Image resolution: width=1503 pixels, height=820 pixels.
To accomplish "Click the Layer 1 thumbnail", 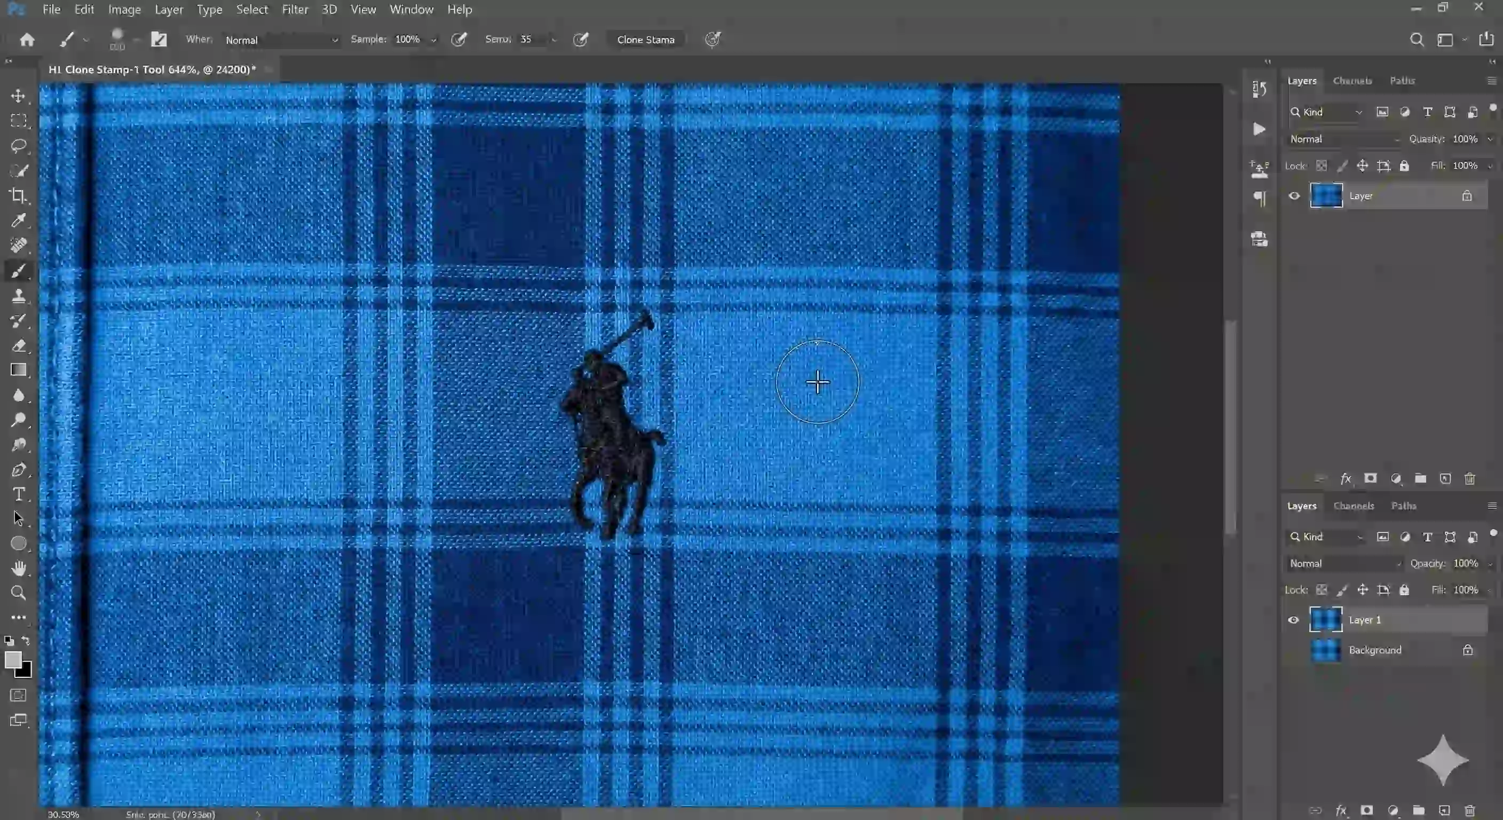I will (x=1326, y=620).
